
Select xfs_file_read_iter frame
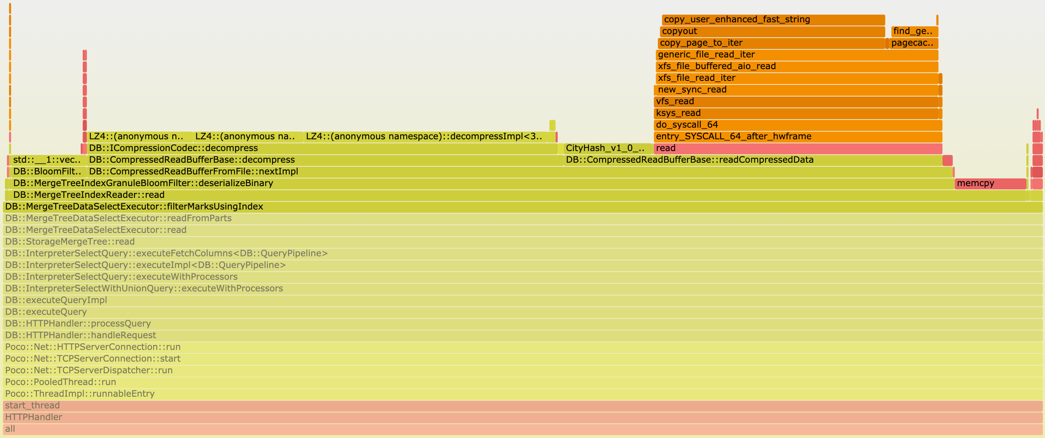click(797, 78)
